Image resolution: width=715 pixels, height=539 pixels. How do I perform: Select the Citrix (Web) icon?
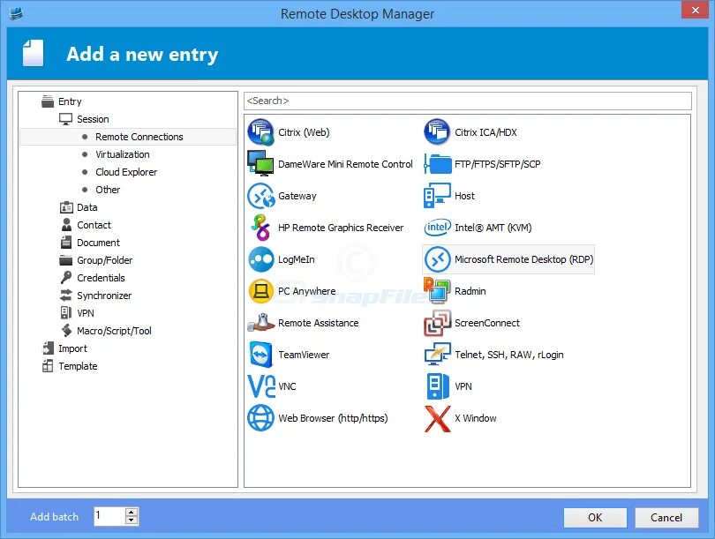260,132
